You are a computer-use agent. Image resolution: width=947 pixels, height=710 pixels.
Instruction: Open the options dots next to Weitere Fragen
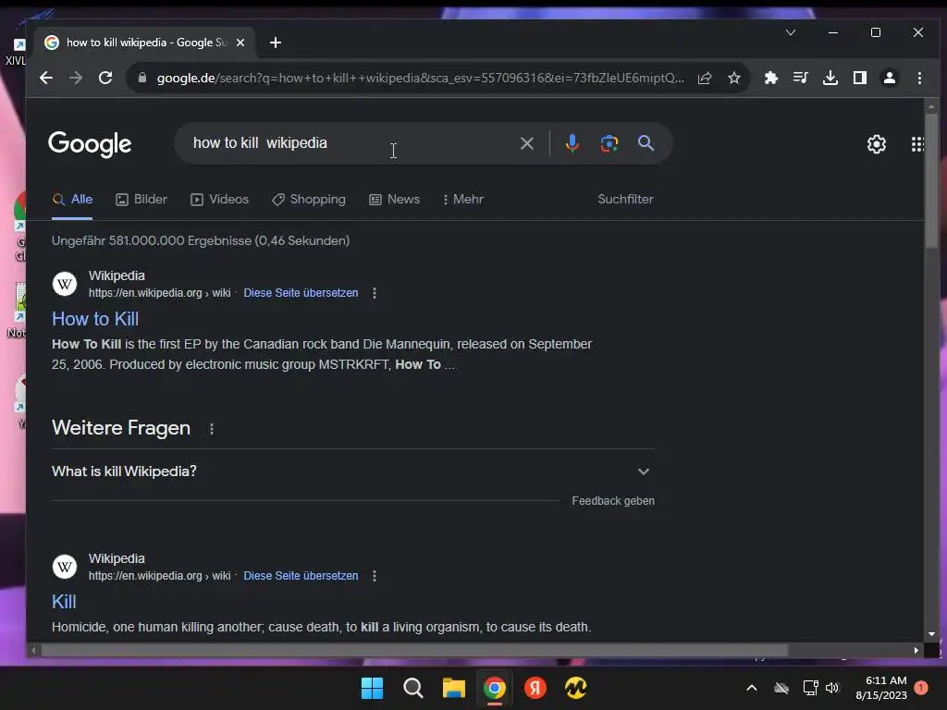(212, 429)
